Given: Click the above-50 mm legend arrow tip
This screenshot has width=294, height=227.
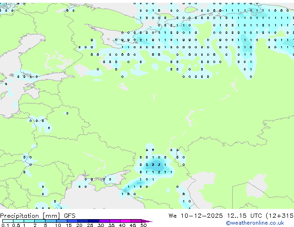Looking at the screenshot, I should 147,221.
